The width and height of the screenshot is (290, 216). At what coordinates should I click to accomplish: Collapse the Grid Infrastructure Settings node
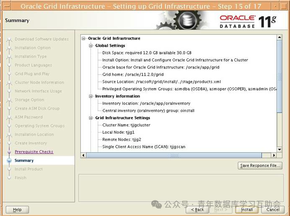click(91, 118)
